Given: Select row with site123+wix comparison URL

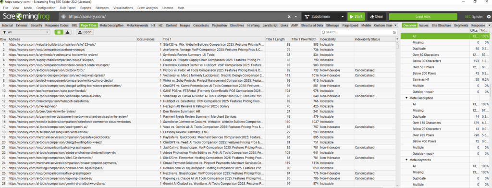Looking at the screenshot, I should pyautogui.click(x=197, y=45).
